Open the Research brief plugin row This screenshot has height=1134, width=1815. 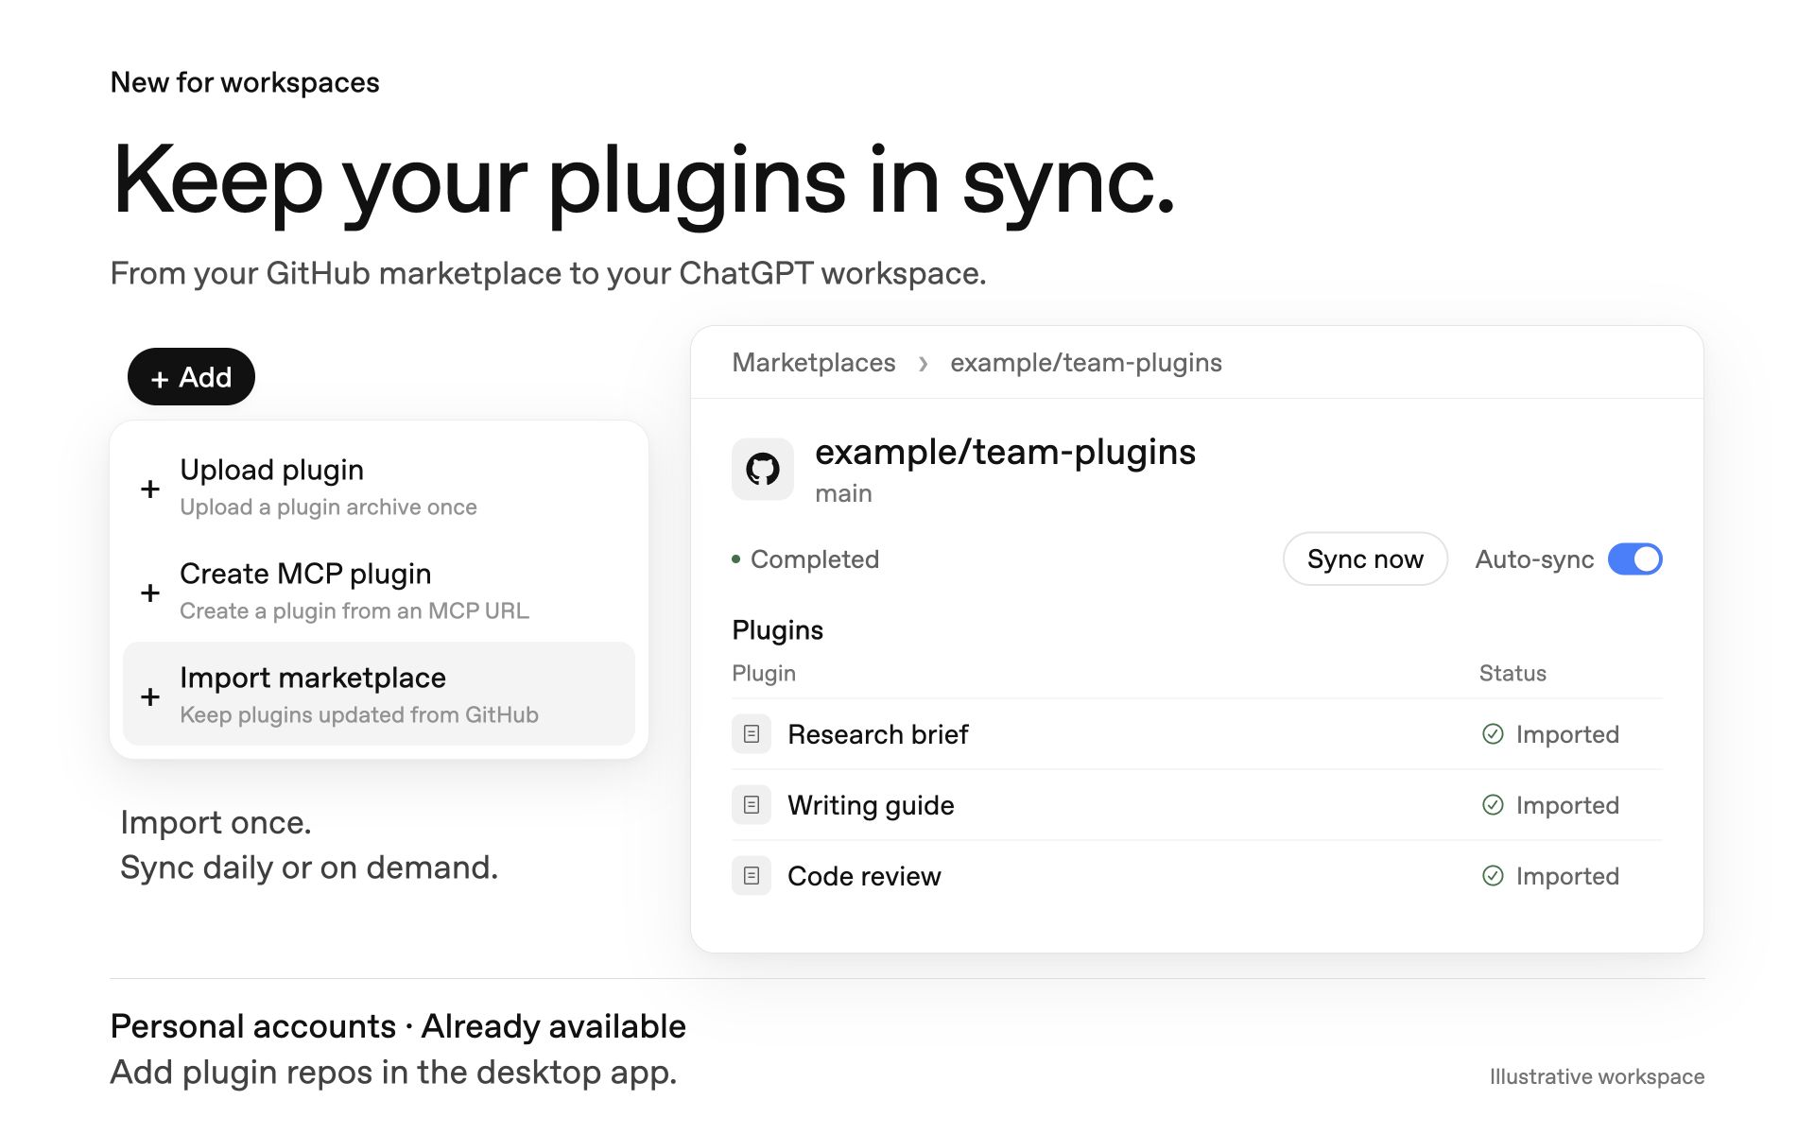[1196, 734]
